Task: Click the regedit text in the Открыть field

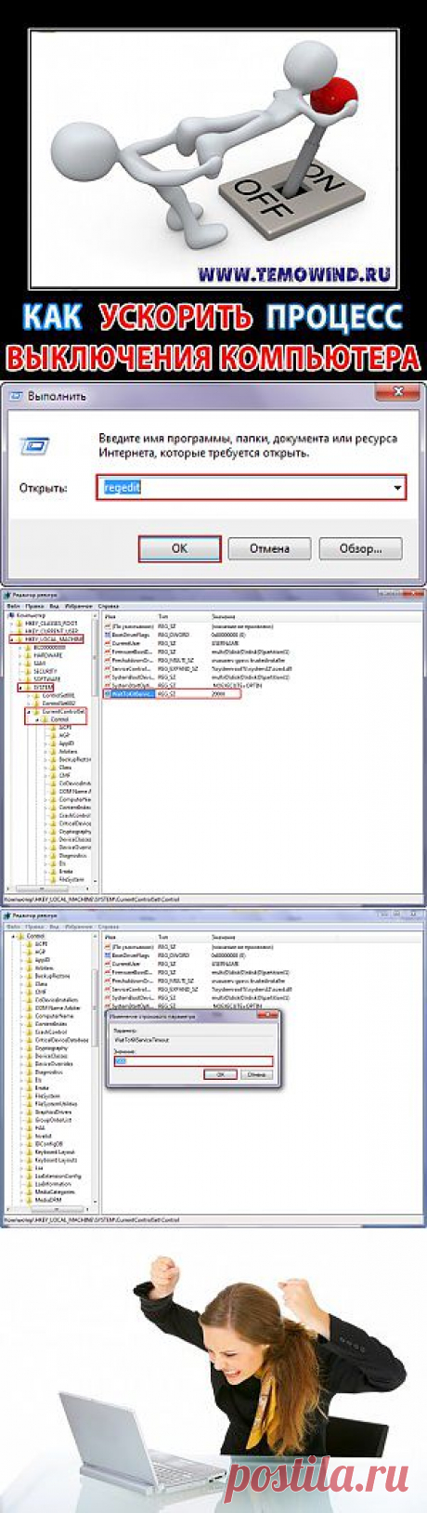Action: coord(122,488)
